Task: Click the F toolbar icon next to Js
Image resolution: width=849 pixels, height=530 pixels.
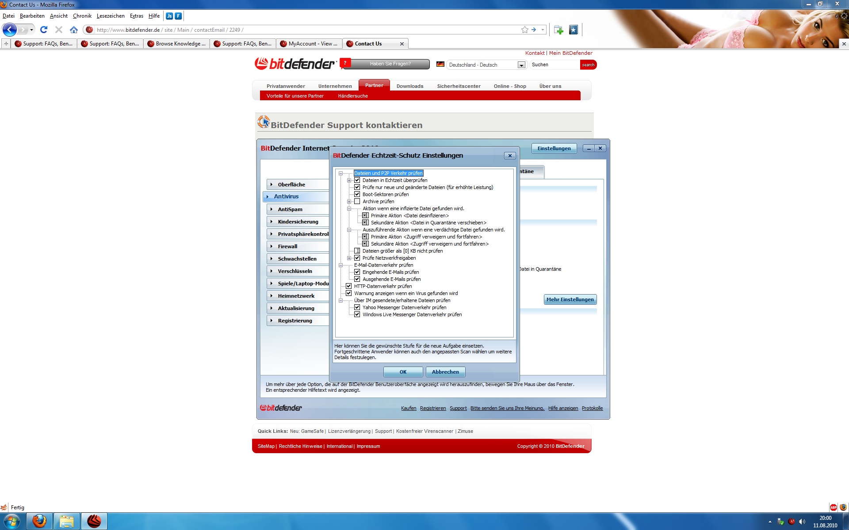Action: pyautogui.click(x=178, y=16)
